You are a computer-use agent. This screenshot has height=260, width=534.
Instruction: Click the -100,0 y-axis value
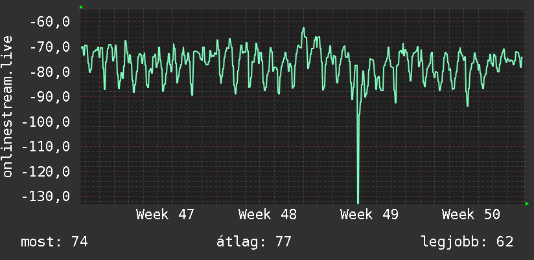pyautogui.click(x=46, y=122)
